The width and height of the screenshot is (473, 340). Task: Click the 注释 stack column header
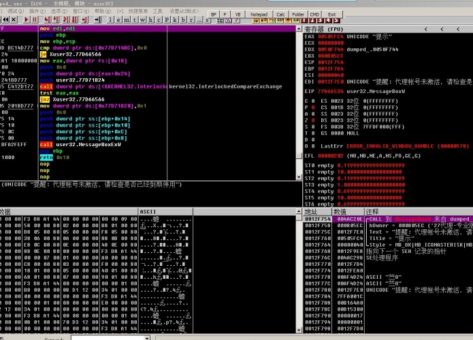(x=419, y=211)
